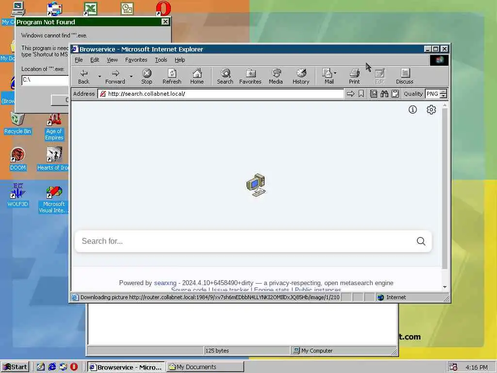Click the page scrollbar down arrow
This screenshot has width=497, height=373.
pyautogui.click(x=445, y=287)
